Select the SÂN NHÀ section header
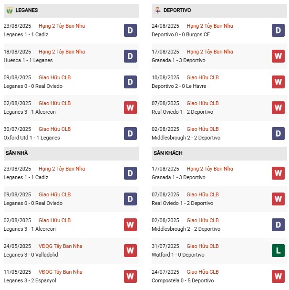 click(x=18, y=153)
